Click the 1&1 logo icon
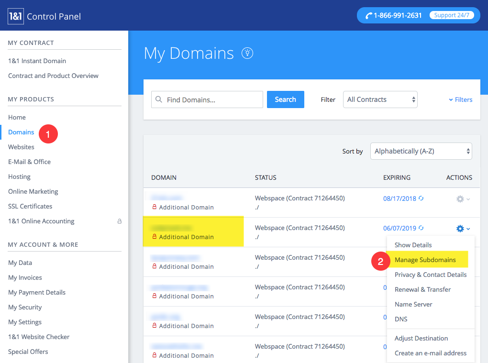 pos(16,16)
